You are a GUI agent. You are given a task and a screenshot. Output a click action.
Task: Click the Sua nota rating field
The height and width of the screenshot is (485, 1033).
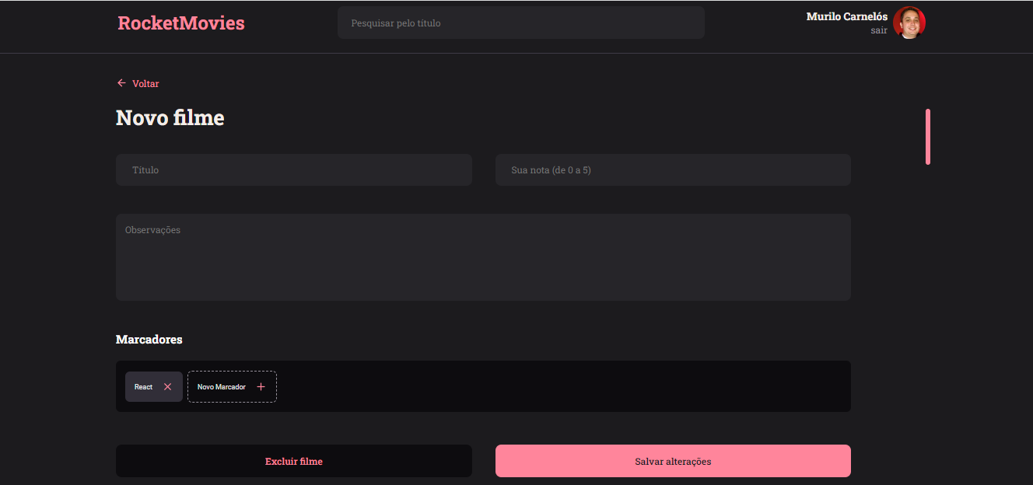[x=673, y=169]
